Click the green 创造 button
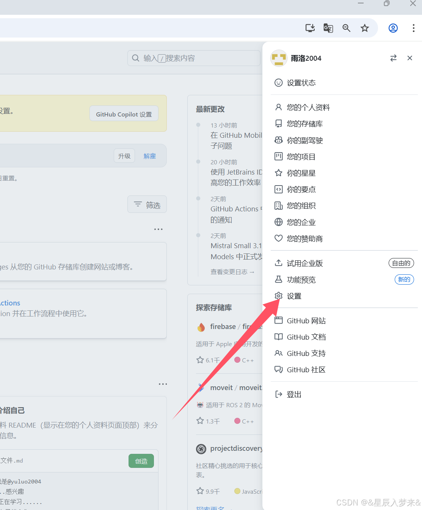 141,461
